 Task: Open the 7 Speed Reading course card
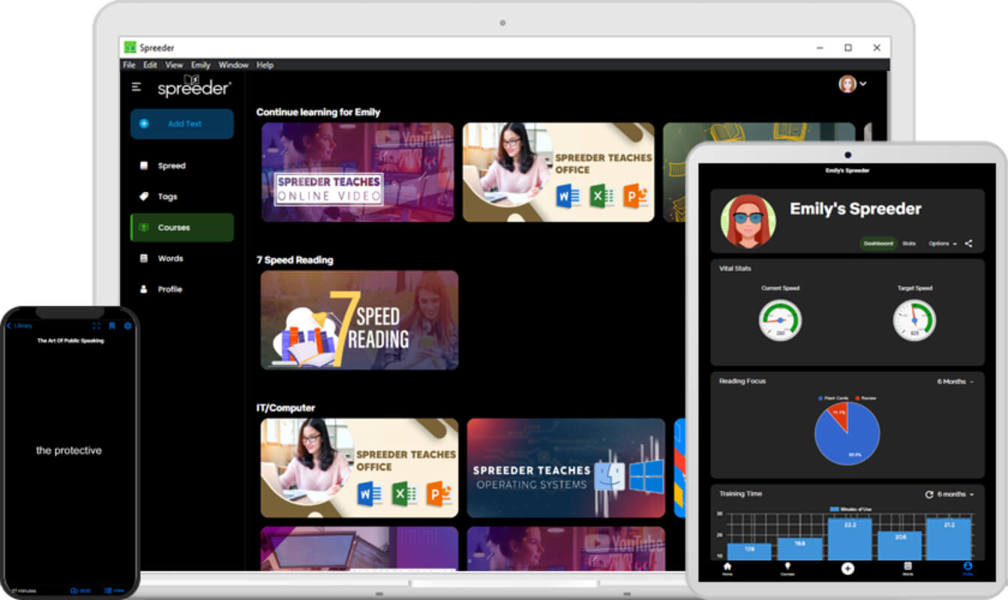pos(359,320)
